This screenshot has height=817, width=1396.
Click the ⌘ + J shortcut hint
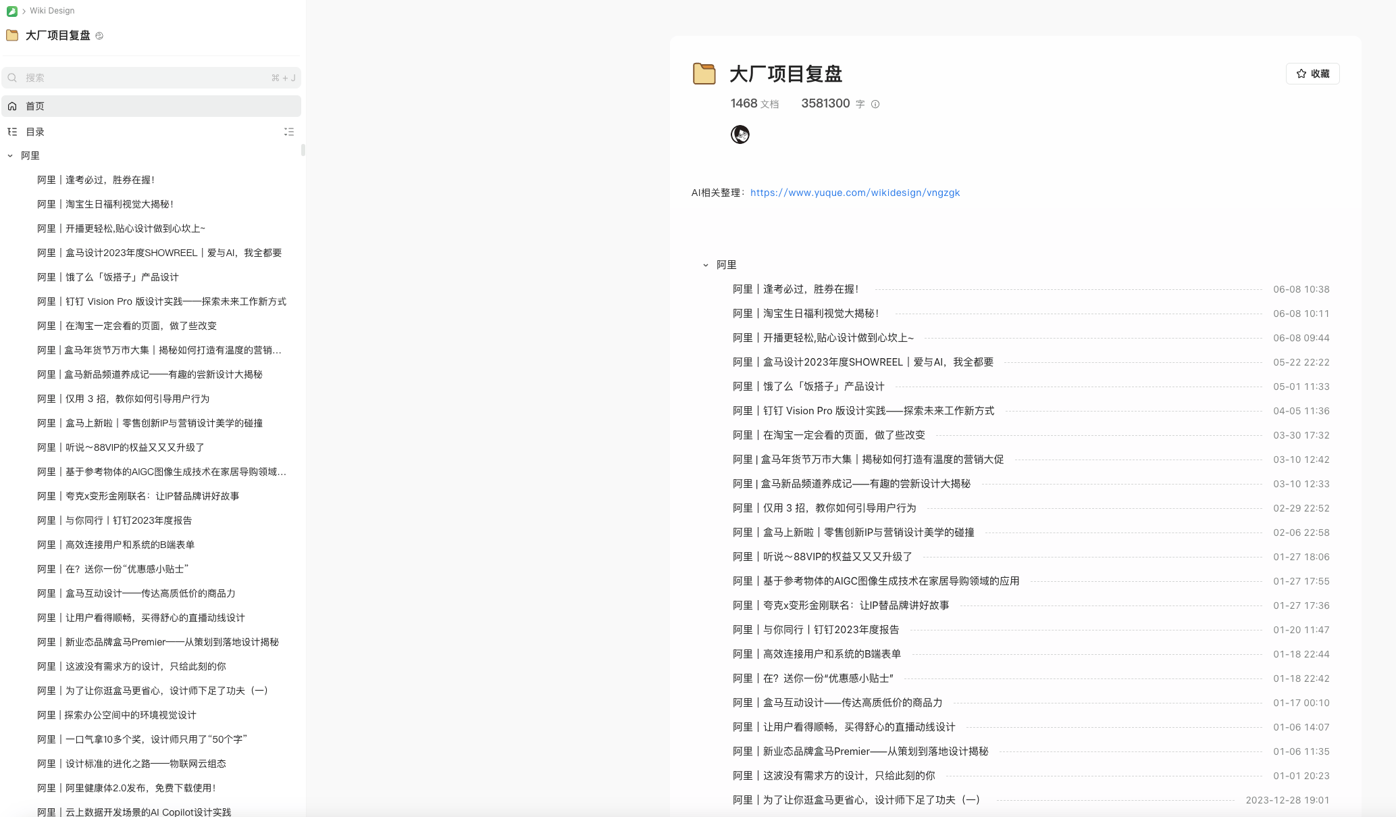(284, 78)
